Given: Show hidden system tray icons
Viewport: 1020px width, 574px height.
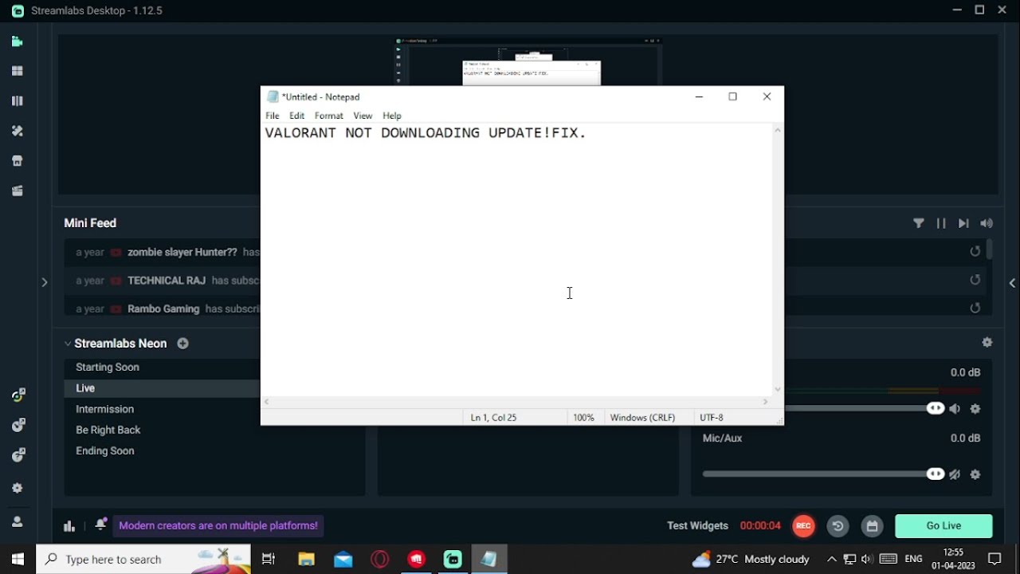Looking at the screenshot, I should (831, 559).
